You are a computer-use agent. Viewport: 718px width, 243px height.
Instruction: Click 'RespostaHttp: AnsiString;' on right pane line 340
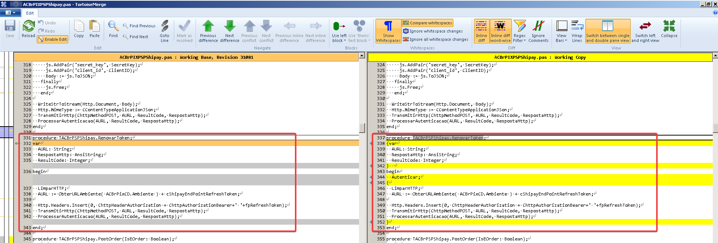point(424,155)
